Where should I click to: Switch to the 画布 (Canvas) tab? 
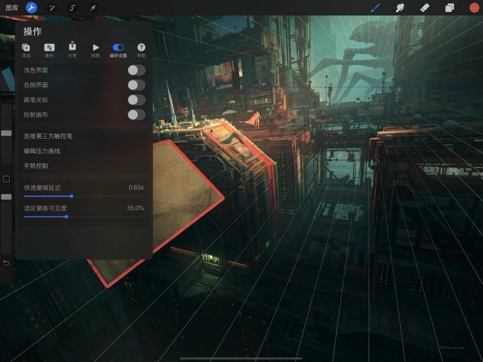(x=49, y=51)
